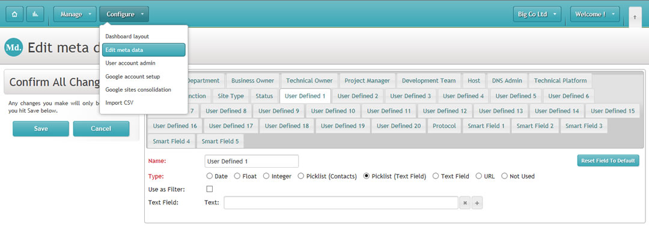This screenshot has width=649, height=227.
Task: Select Picklist (Text Field) type
Action: (367, 176)
